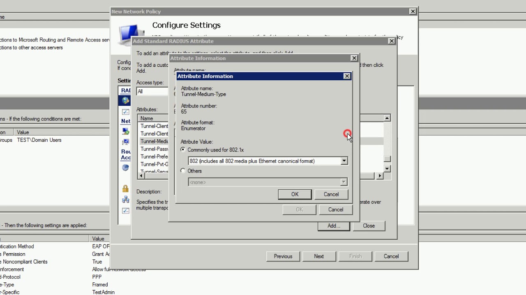The image size is (526, 295).
Task: Select NAP Enforcement computer icon in Settings
Action: click(125, 131)
